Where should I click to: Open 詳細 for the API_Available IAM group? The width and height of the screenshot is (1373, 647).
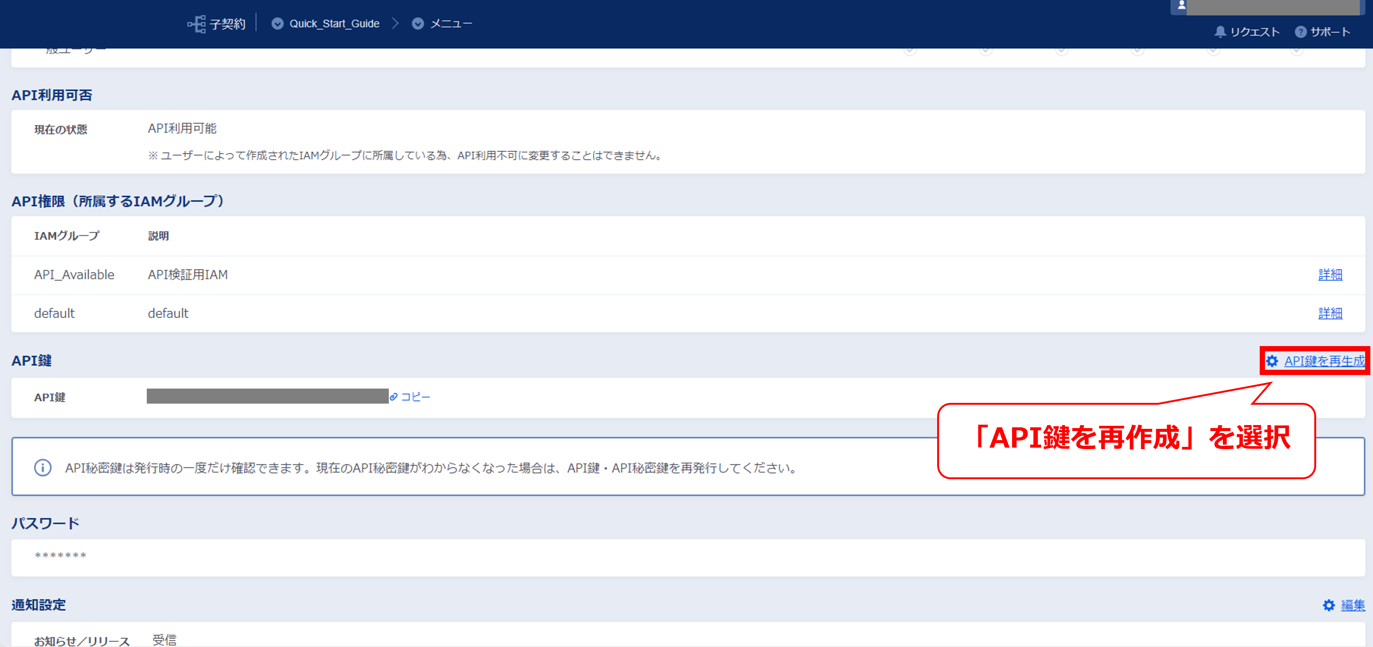(x=1330, y=275)
